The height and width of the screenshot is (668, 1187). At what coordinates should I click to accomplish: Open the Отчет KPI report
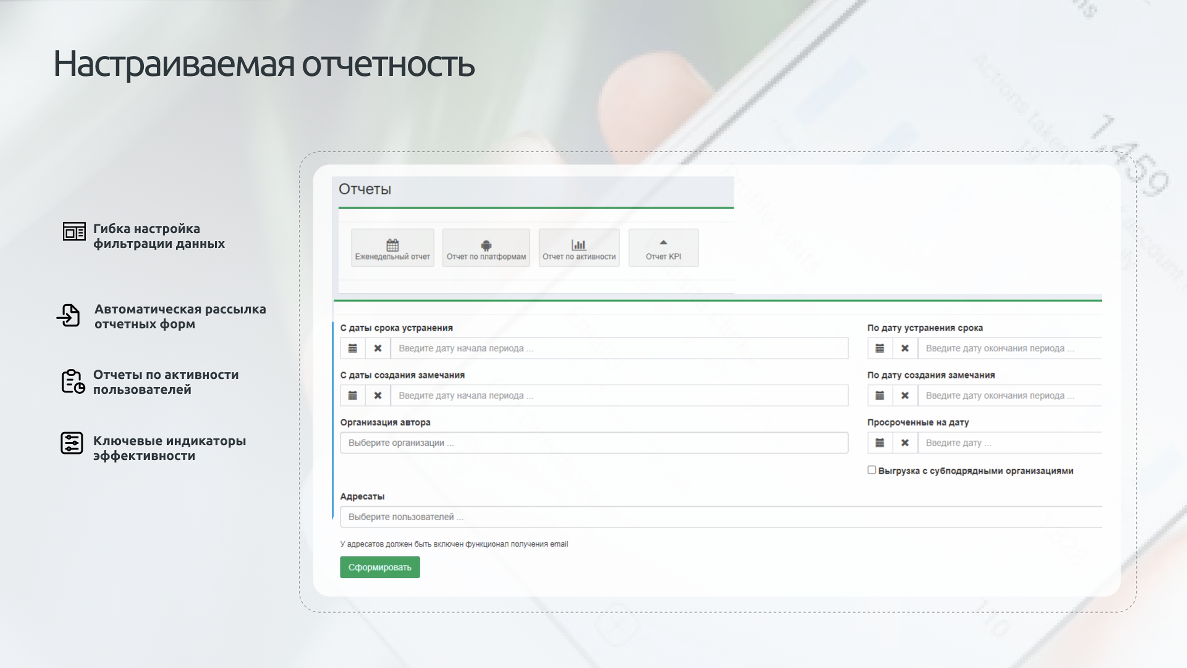pos(664,247)
